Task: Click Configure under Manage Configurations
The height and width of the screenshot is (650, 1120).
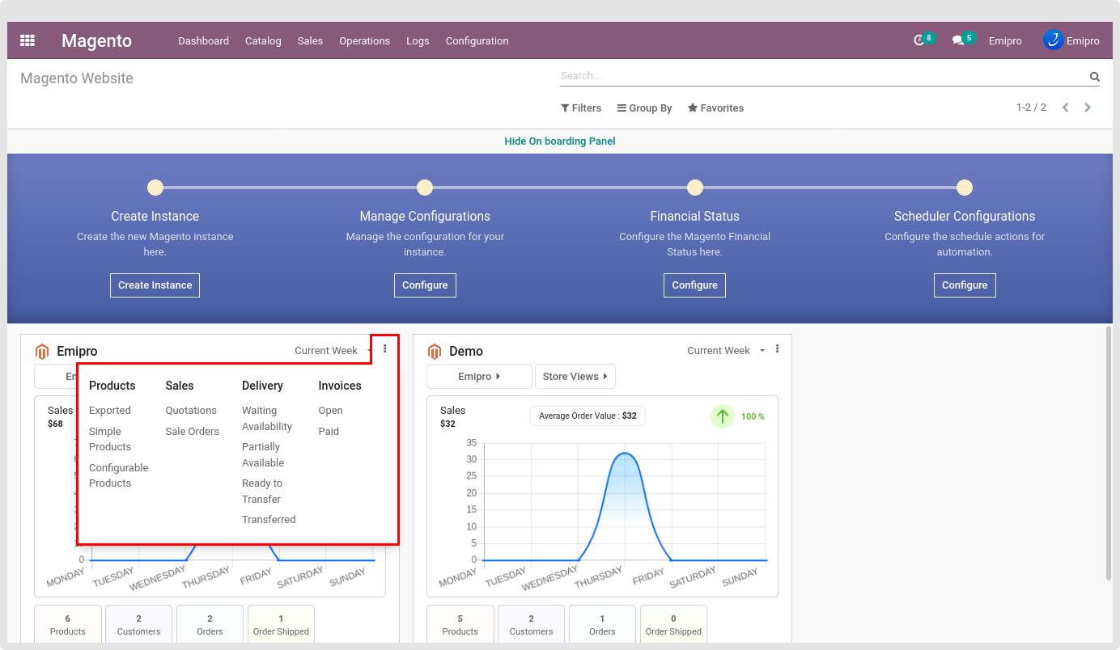Action: click(425, 285)
